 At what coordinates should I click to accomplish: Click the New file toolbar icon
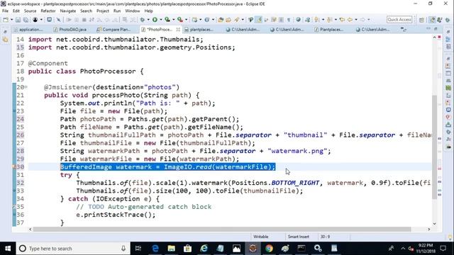point(6,20)
